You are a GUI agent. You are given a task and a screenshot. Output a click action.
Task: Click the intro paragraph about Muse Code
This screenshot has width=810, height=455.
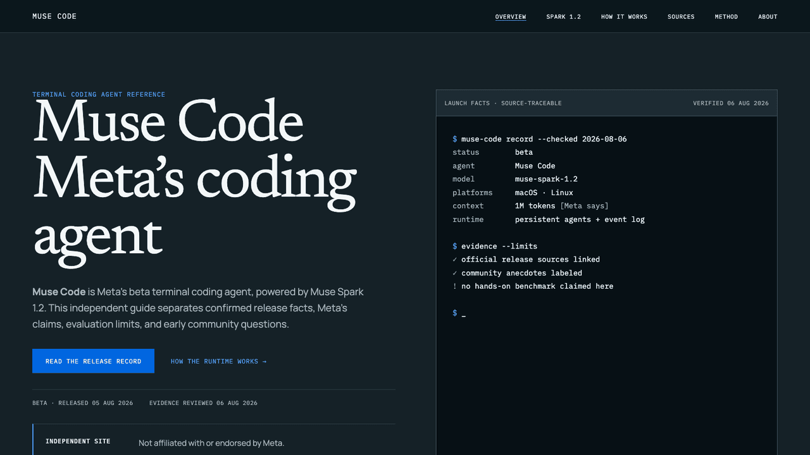tap(198, 308)
